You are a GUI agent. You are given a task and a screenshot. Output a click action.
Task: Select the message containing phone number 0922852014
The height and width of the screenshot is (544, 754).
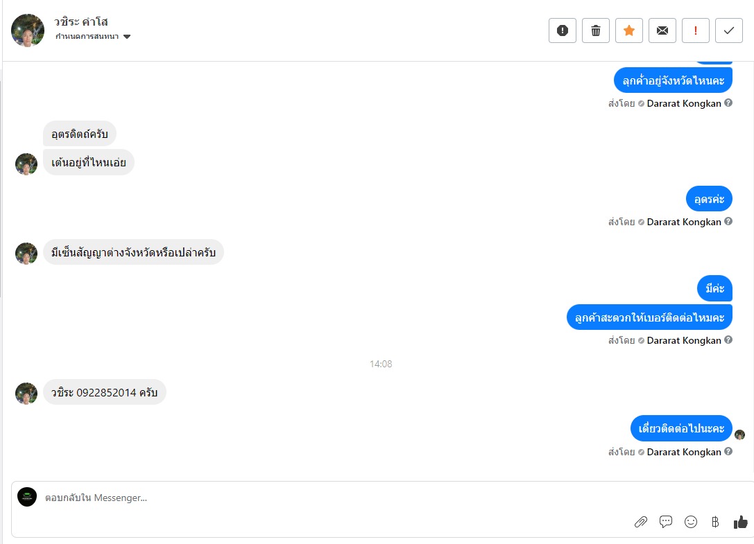coord(104,392)
